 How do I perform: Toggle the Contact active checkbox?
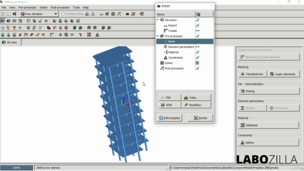pos(63,14)
